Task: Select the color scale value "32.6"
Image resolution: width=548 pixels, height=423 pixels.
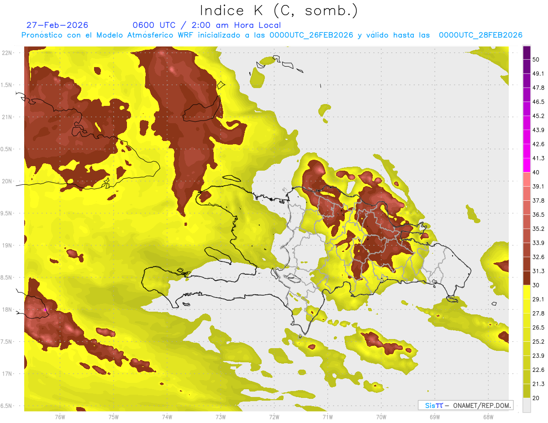Action: click(x=538, y=257)
